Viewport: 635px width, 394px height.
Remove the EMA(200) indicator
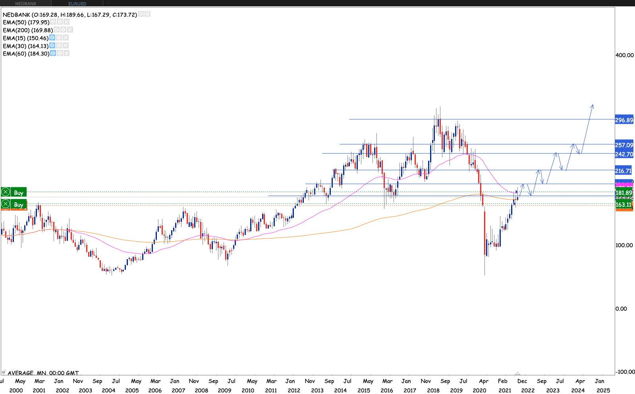[70, 30]
